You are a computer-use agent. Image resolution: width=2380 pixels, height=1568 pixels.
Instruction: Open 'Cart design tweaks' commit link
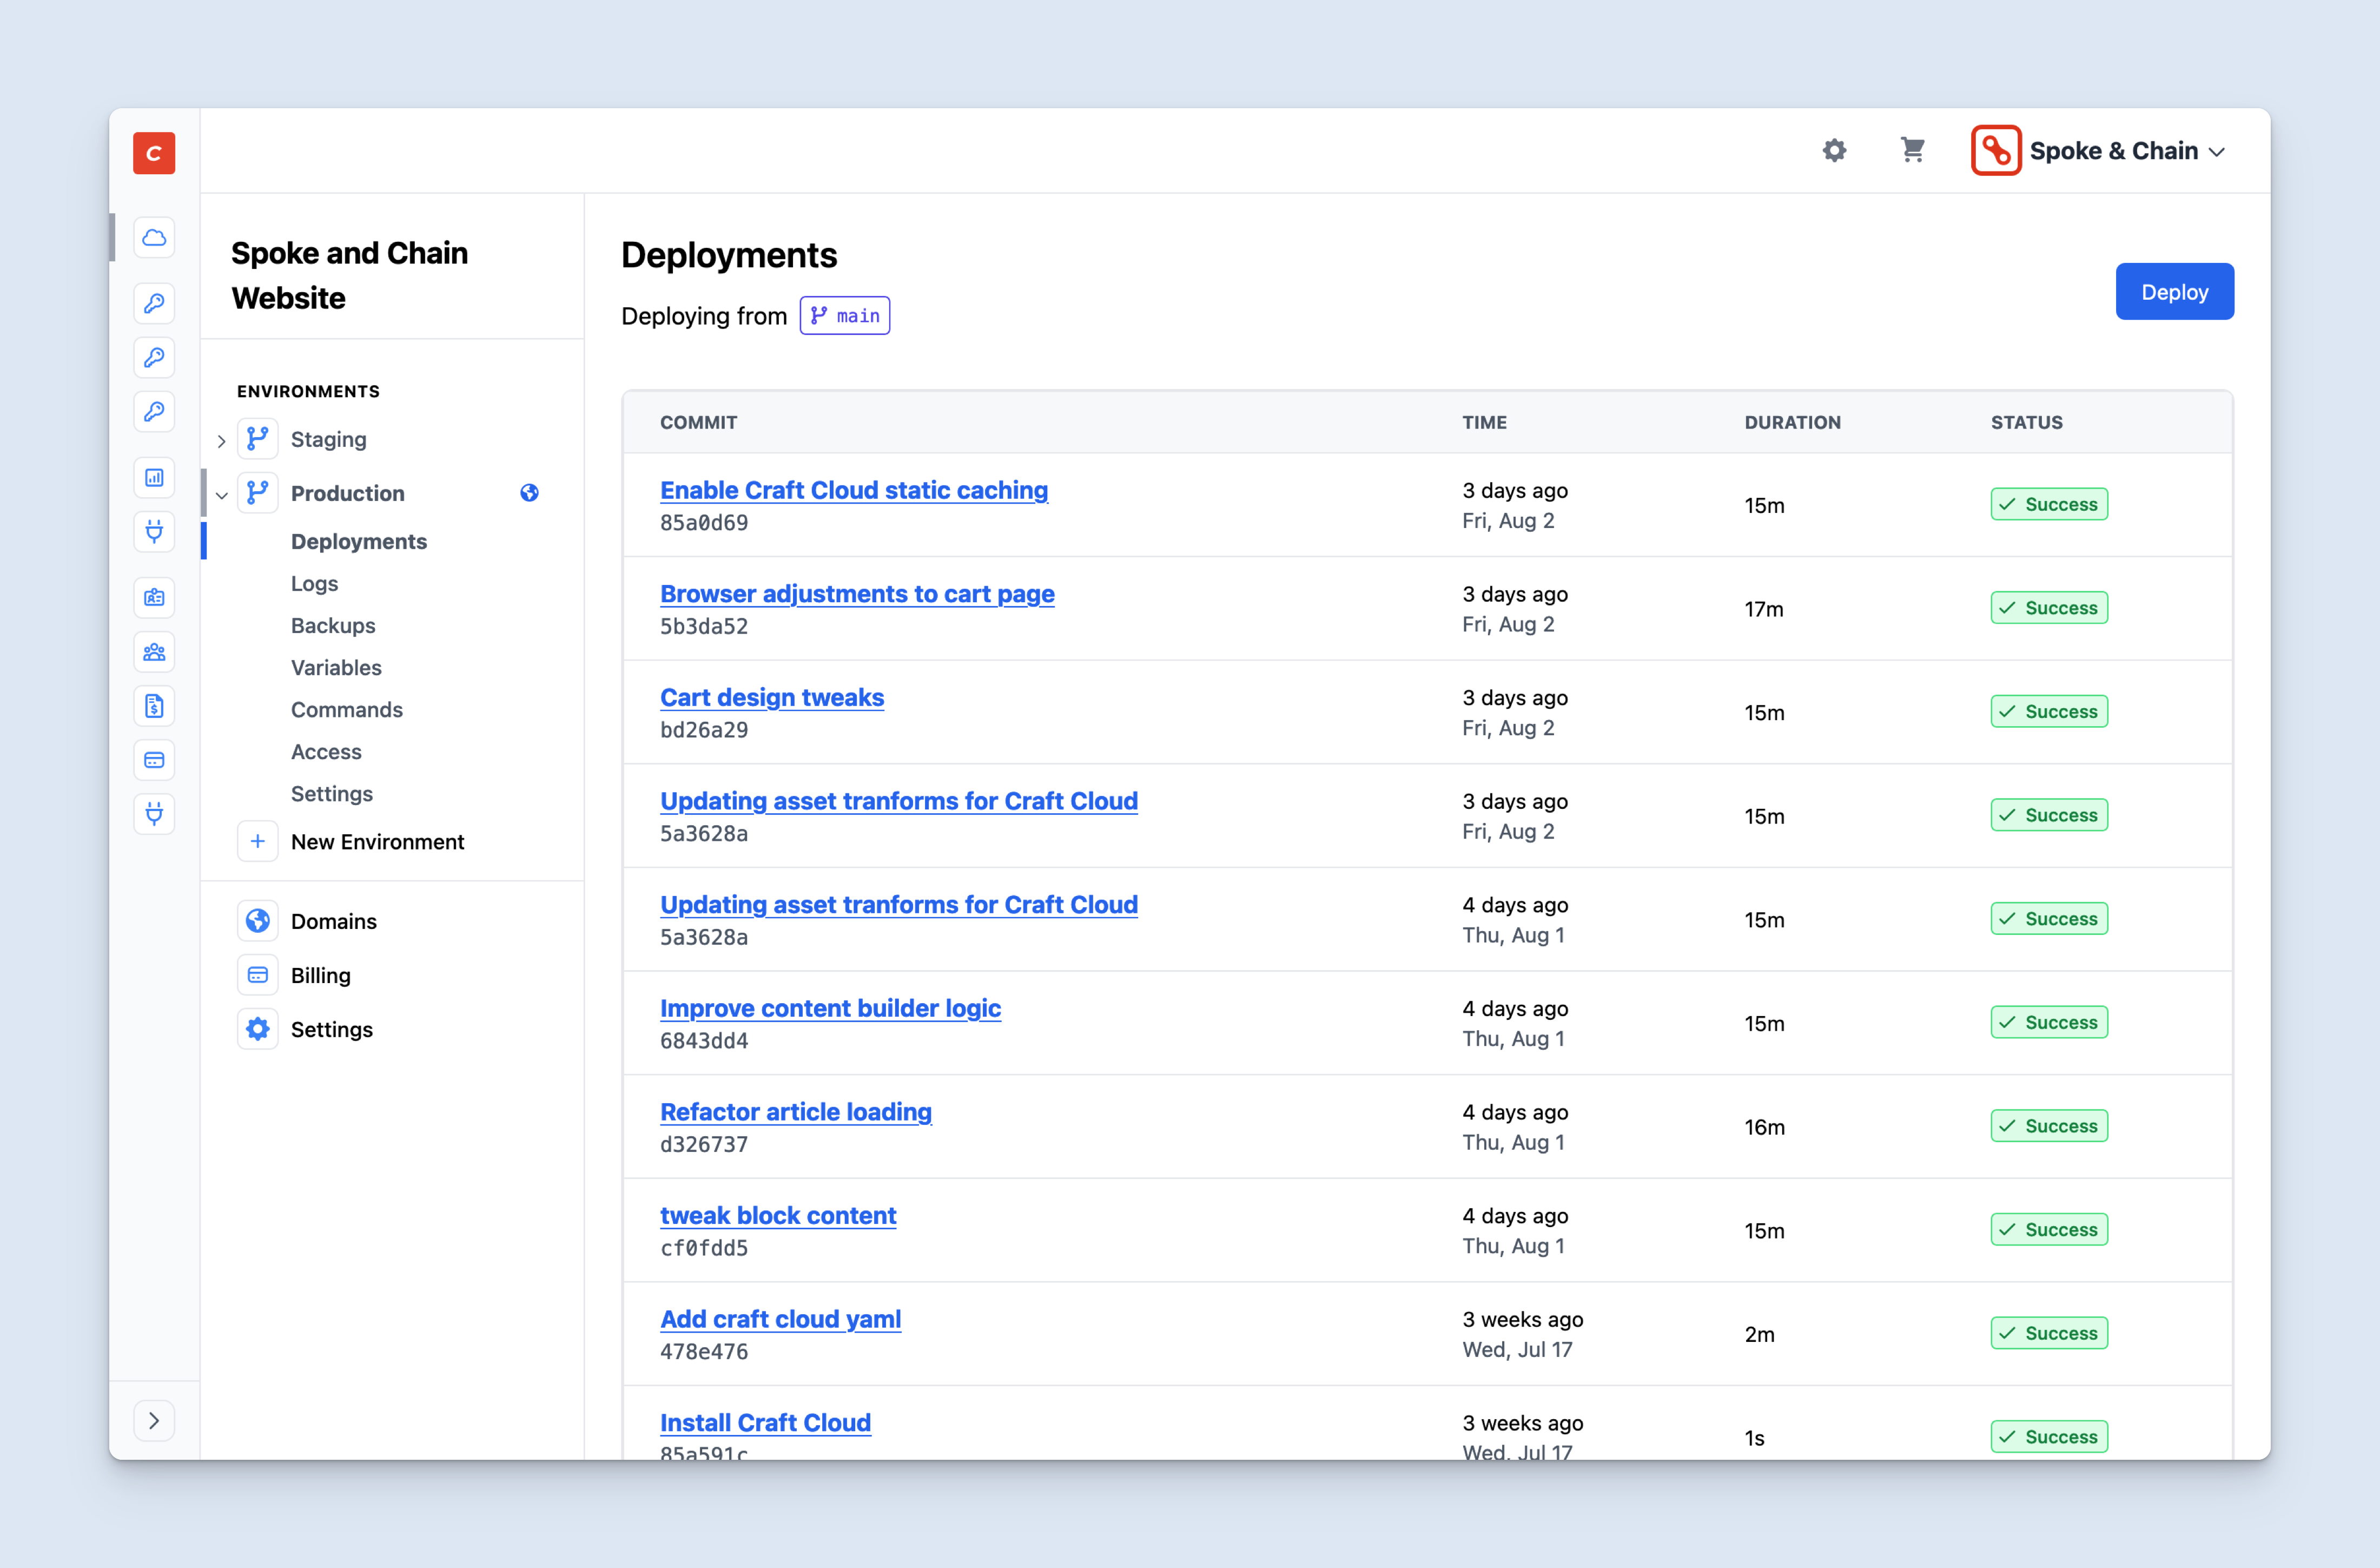pyautogui.click(x=772, y=697)
